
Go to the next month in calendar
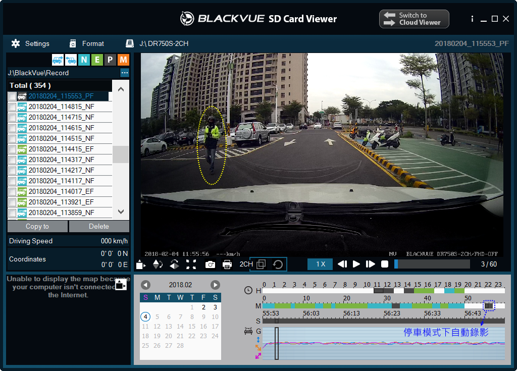point(215,285)
